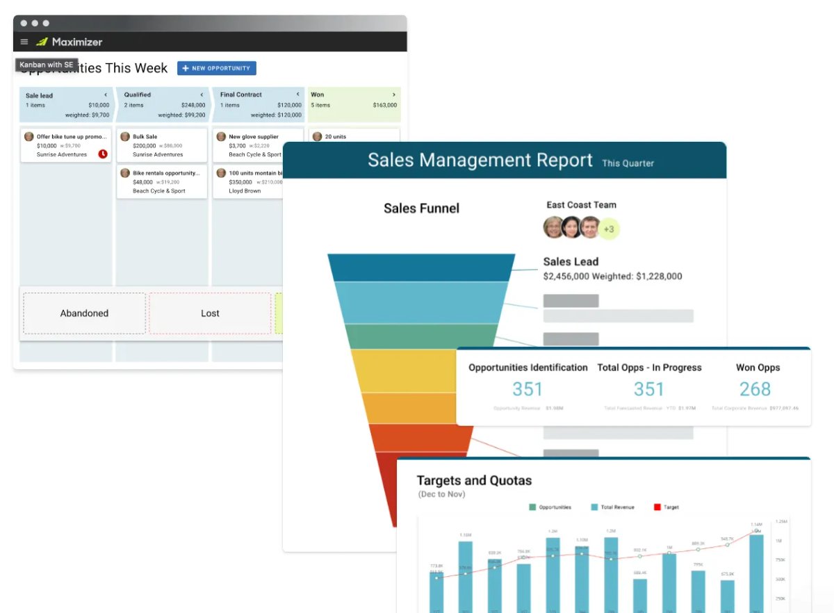834x613 pixels.
Task: Click the light blue funnel segment
Action: tap(421, 302)
